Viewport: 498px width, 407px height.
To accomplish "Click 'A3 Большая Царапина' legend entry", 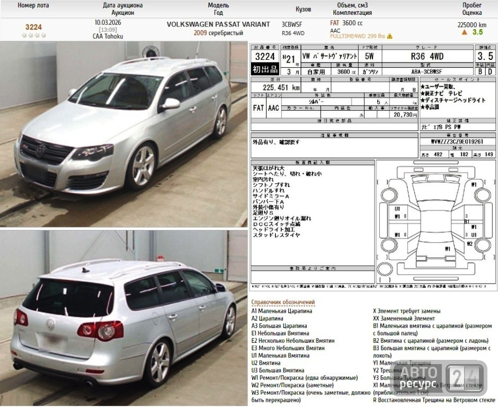I will coord(279,326).
